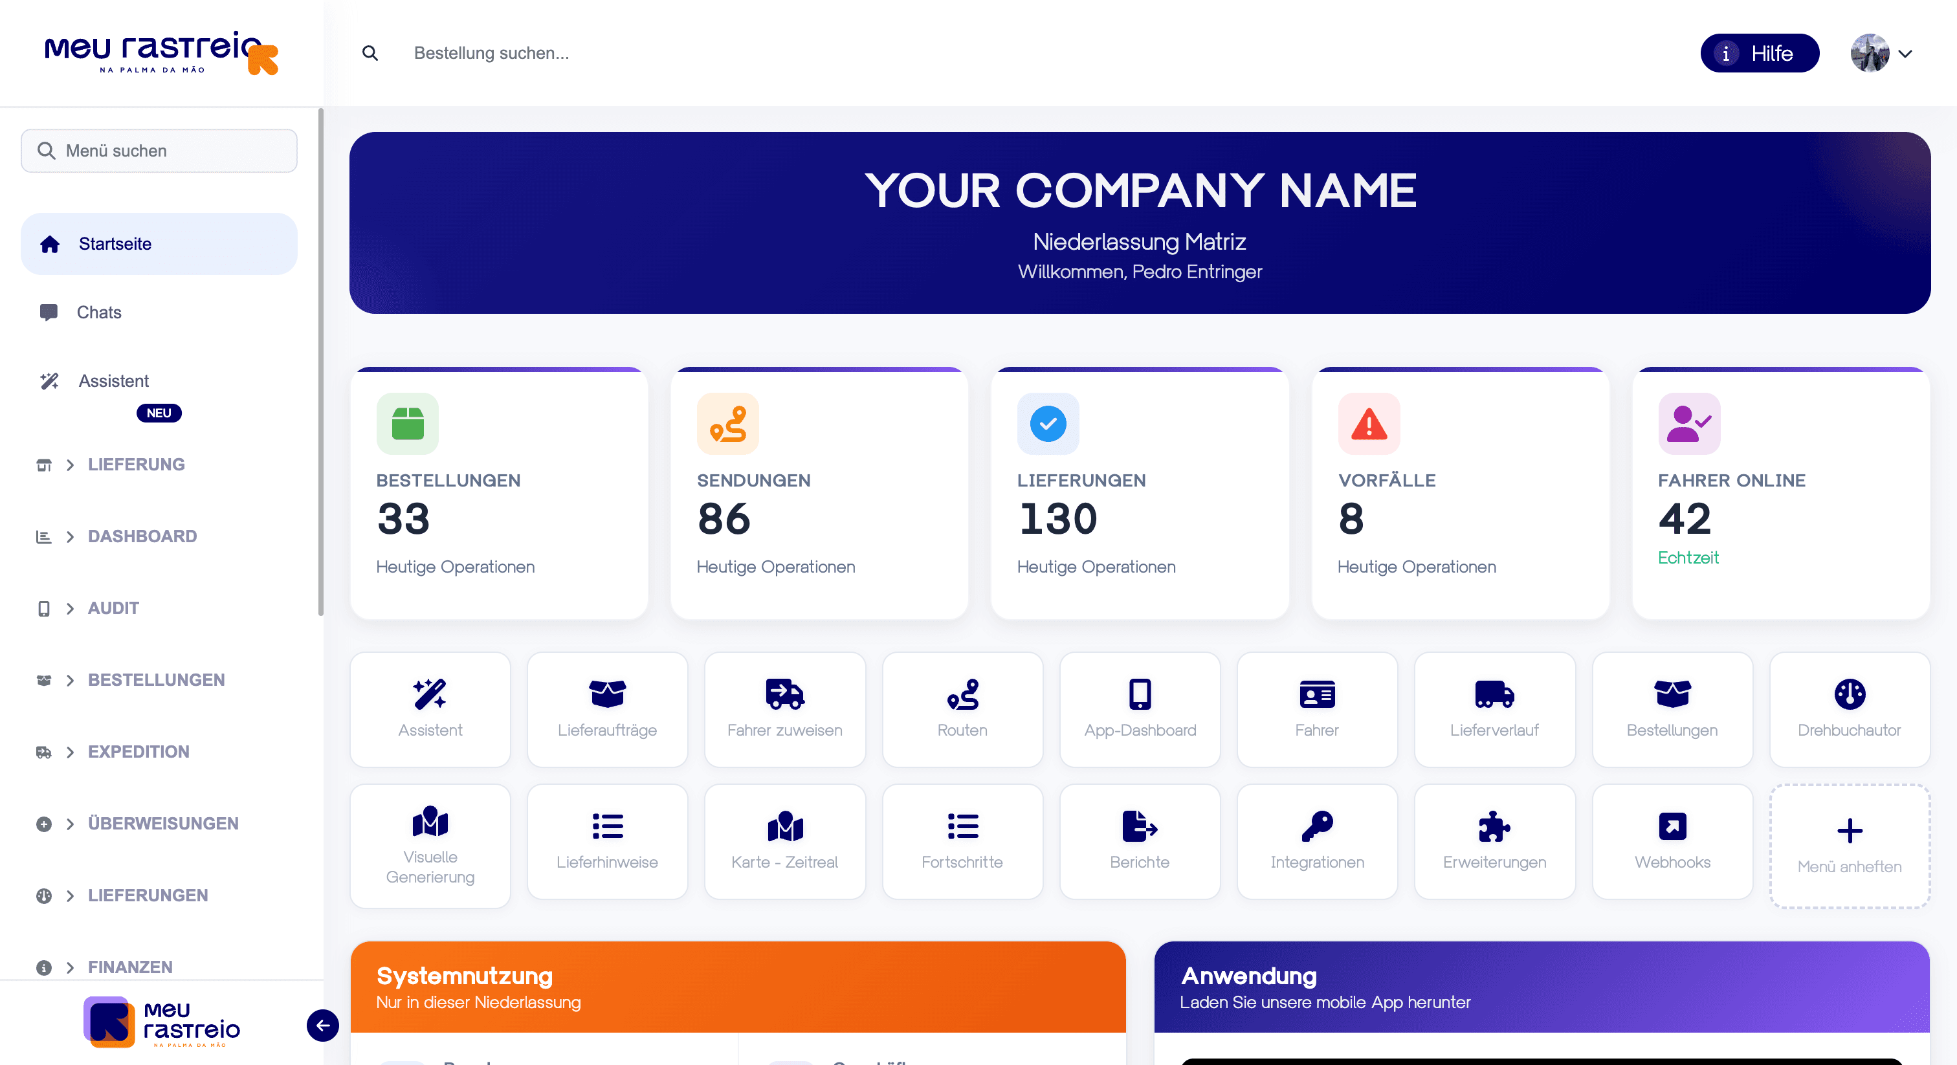The height and width of the screenshot is (1065, 1957).
Task: Open the Berichte export tile
Action: click(1140, 842)
